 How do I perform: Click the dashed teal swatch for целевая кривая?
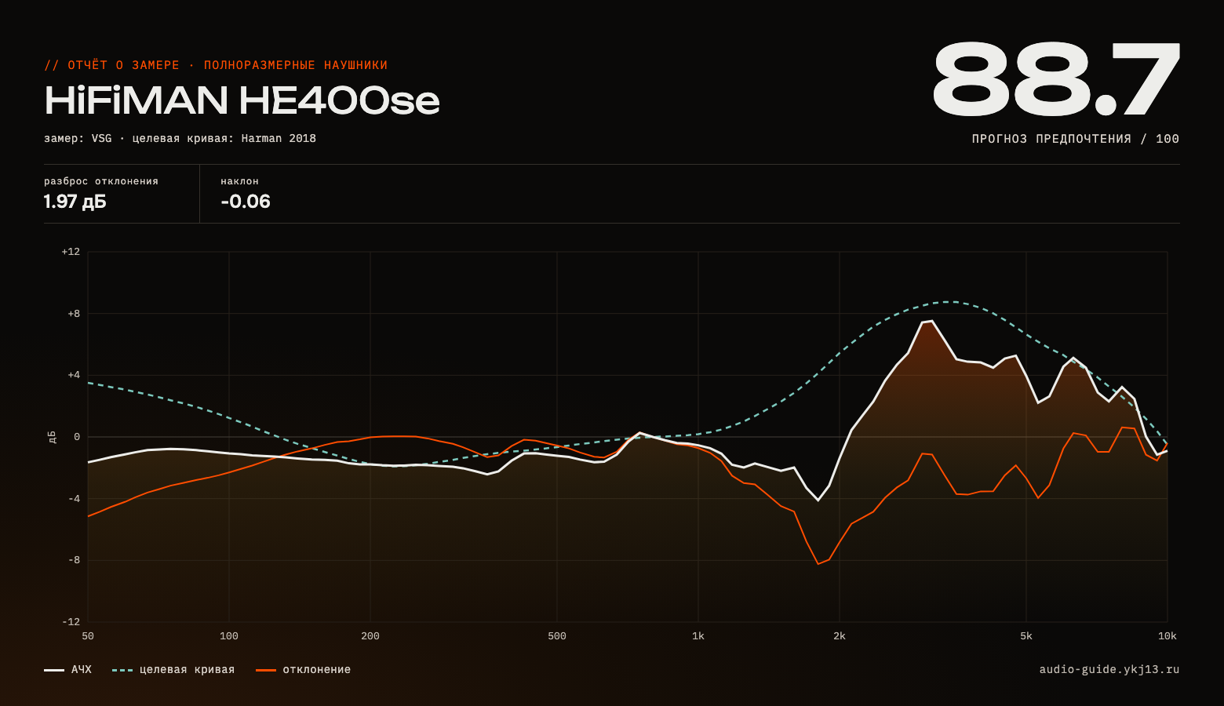122,670
